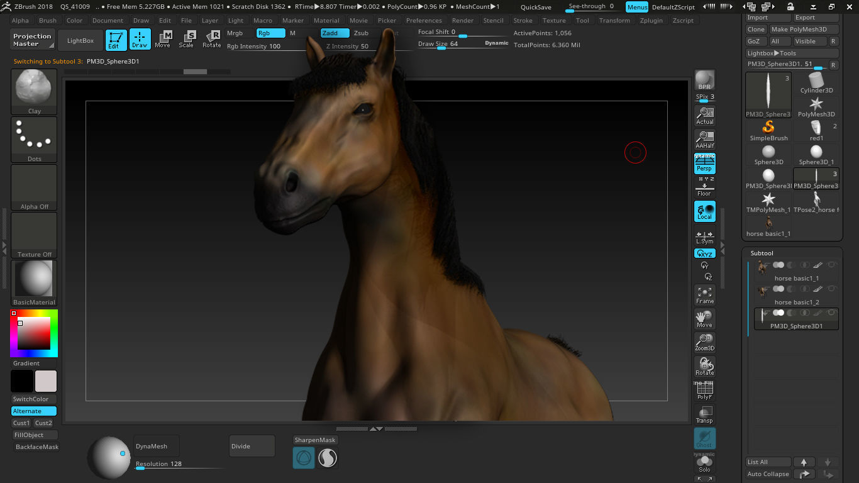Click the Rotate view icon on right shelf
The height and width of the screenshot is (483, 859).
(704, 367)
